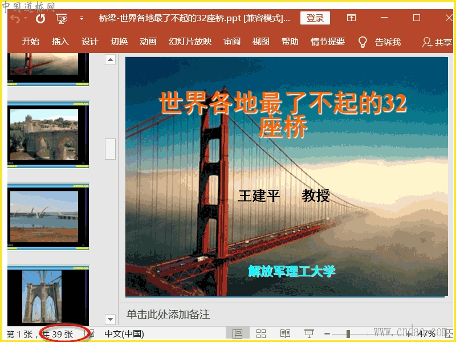Start slideshow from beginning via quick access icon
This screenshot has height=342, width=456.
tap(62, 18)
